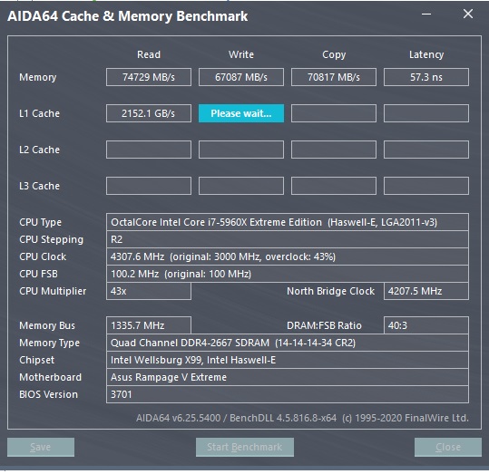Click the empty L3 Cache Read field
Screen dimensions: 489x474
[x=149, y=186]
